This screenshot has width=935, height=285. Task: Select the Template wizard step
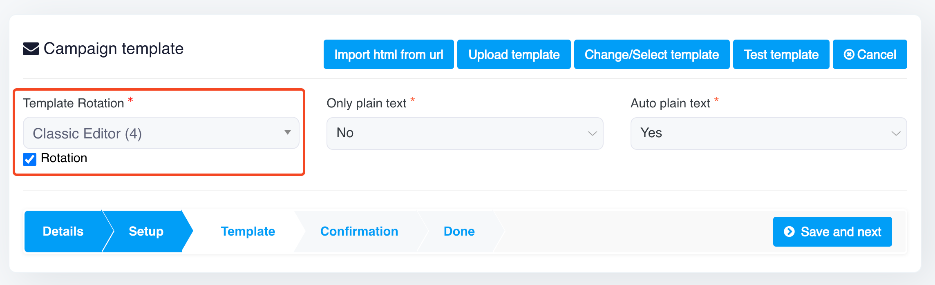click(x=248, y=232)
